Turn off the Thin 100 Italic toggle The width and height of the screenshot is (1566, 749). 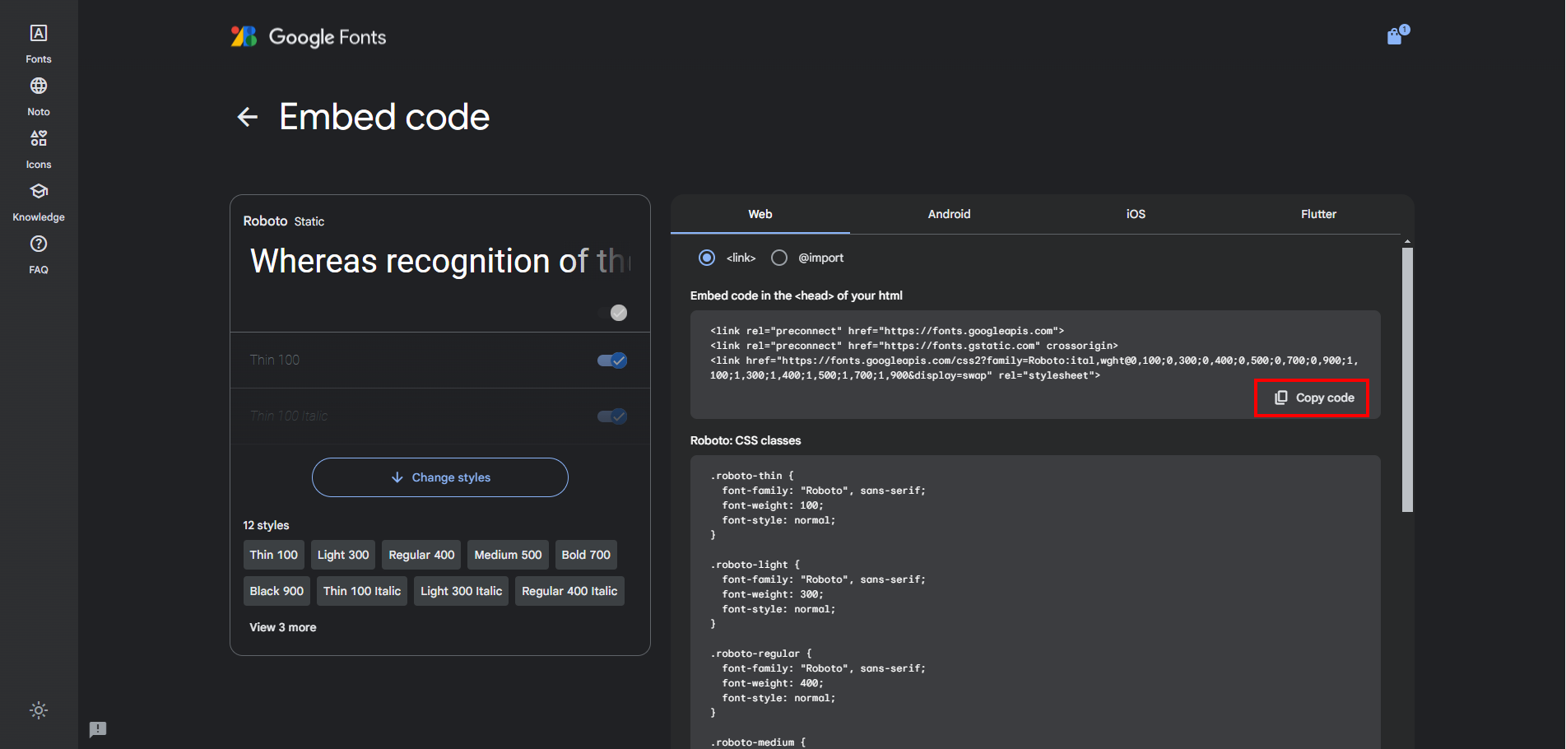(612, 416)
